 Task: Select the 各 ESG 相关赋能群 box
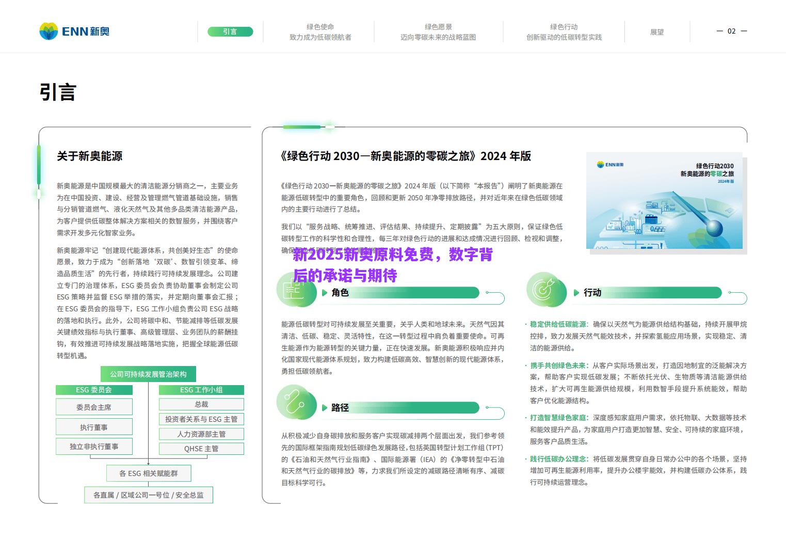149,473
